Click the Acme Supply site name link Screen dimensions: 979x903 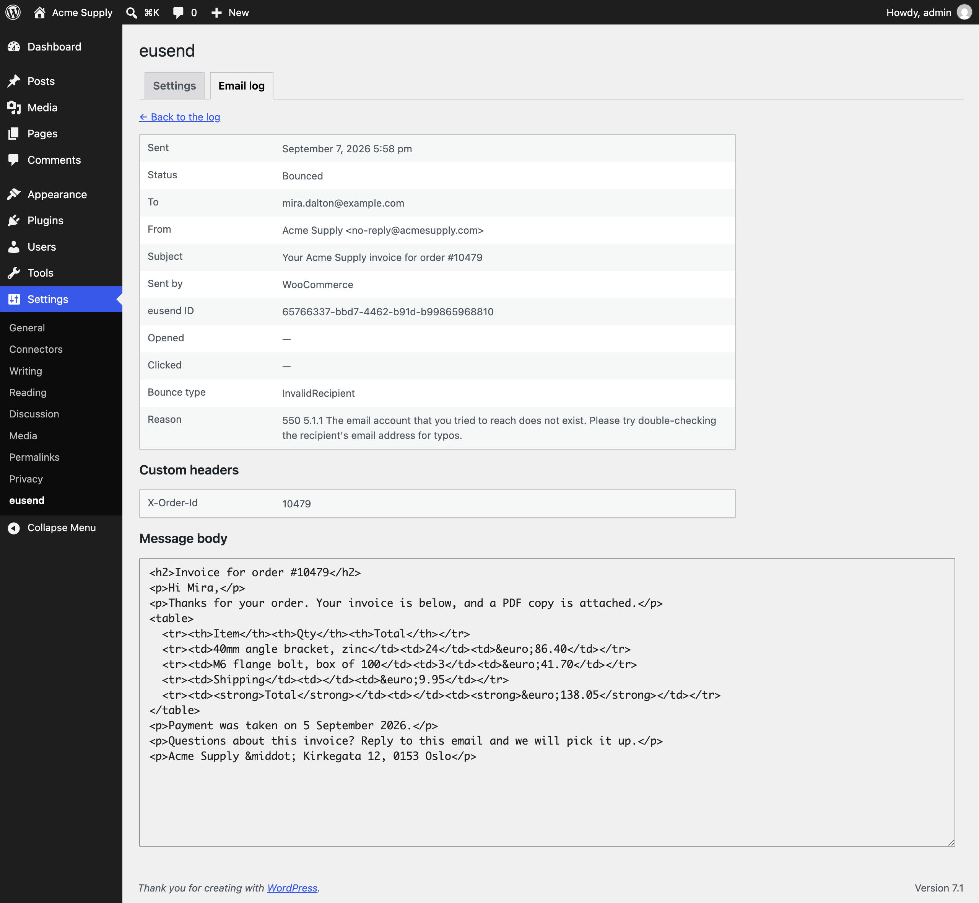click(82, 13)
